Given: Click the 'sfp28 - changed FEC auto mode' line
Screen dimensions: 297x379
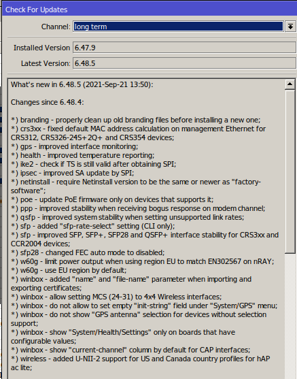Looking at the screenshot, I should click(88, 252).
